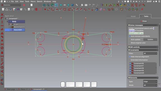Collapse the Solver messages section
161x91 pixels.
(x=157, y=25)
